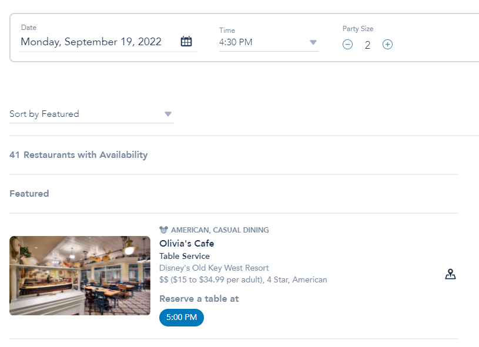Viewport: 479px width, 347px height.
Task: Click the price range and star rating line
Action: click(x=243, y=280)
